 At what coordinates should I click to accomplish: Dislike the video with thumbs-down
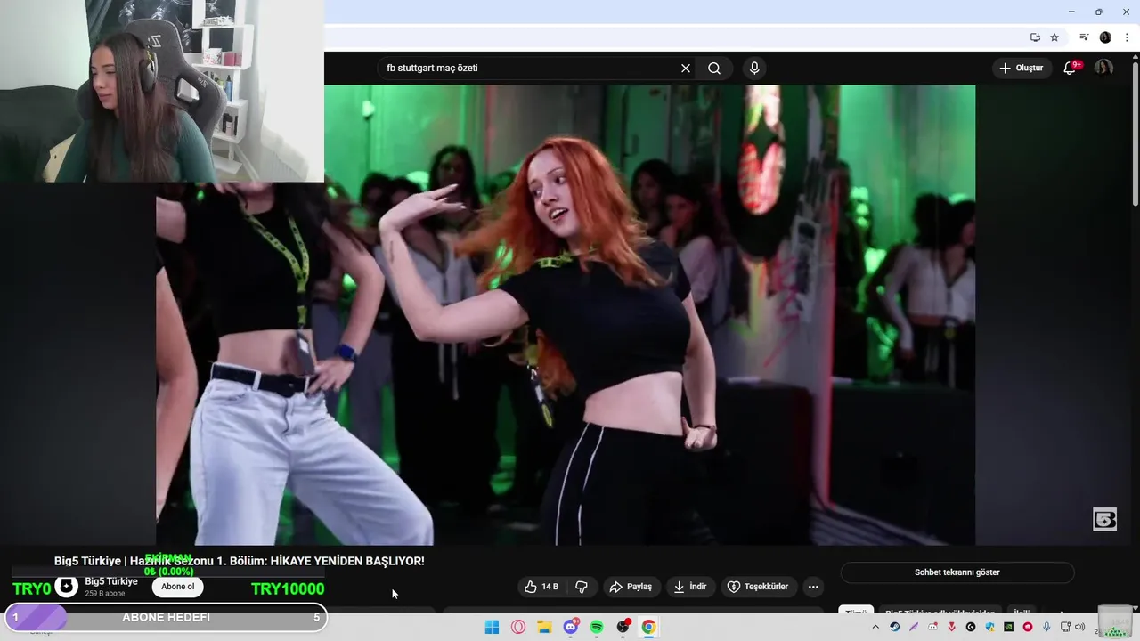[582, 587]
